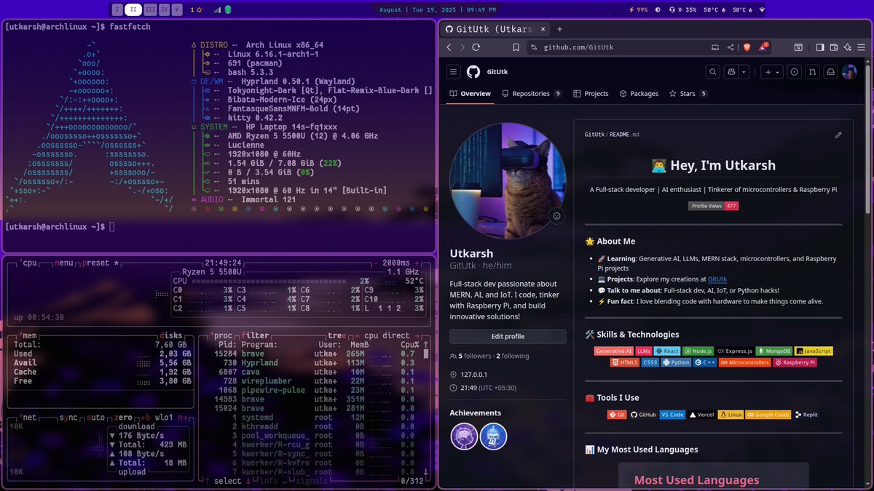Viewport: 874px width, 491px height.
Task: Click the React skill badge
Action: (x=666, y=351)
